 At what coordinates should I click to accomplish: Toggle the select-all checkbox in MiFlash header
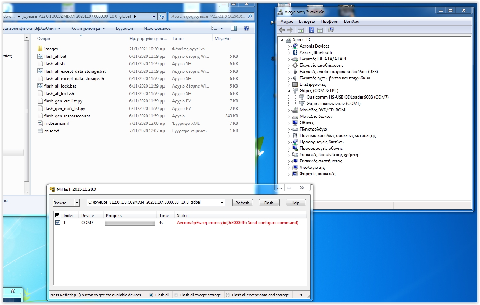tap(57, 215)
